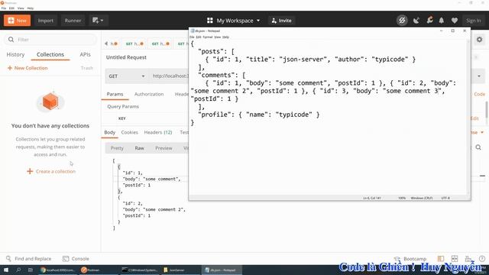The image size is (489, 275).
Task: Open the wrench settings icon
Action: (x=429, y=21)
